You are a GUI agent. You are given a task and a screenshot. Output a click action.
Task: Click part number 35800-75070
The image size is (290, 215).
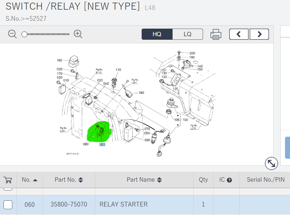click(x=69, y=204)
